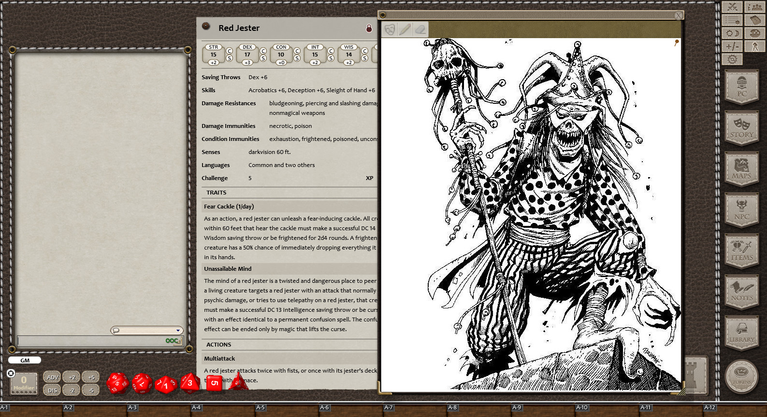Image resolution: width=767 pixels, height=417 pixels.
Task: Open the Maps sidebar panel
Action: click(741, 169)
